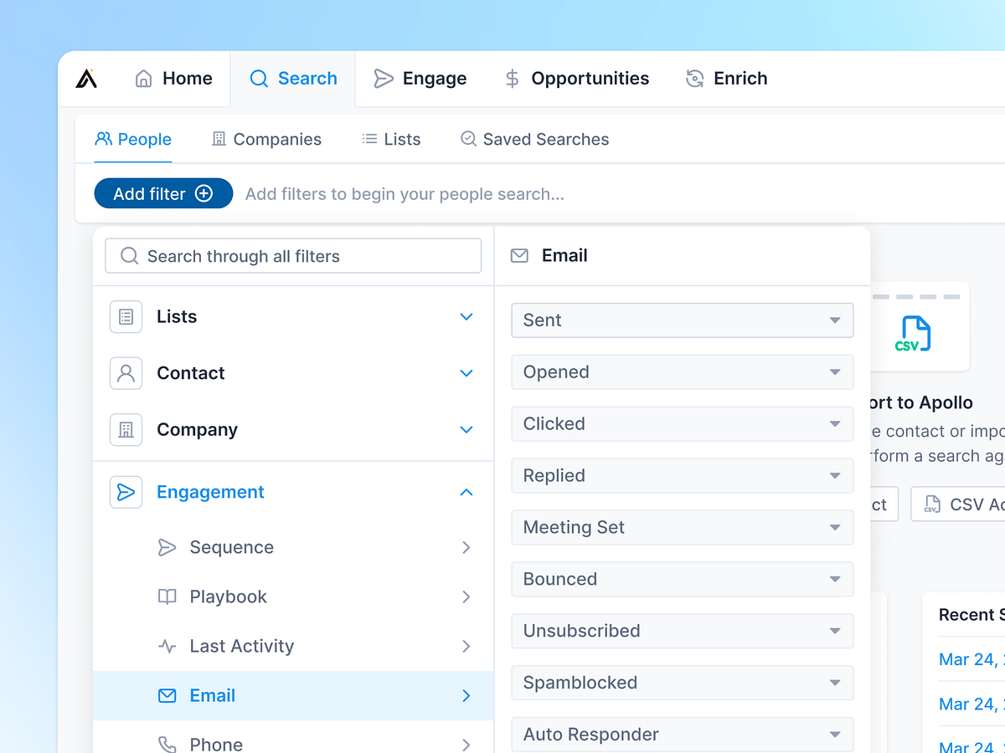Image resolution: width=1005 pixels, height=753 pixels.
Task: Click the magnifier icon in filter search
Action: (129, 256)
